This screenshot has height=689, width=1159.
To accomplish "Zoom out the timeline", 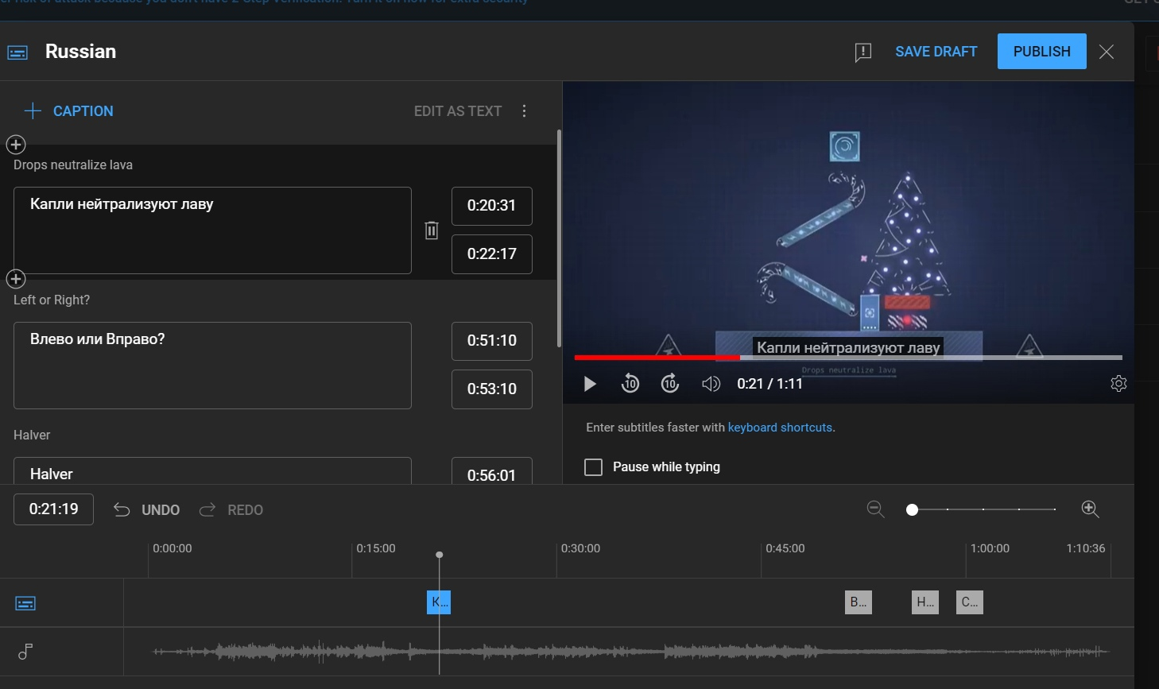I will click(x=876, y=509).
